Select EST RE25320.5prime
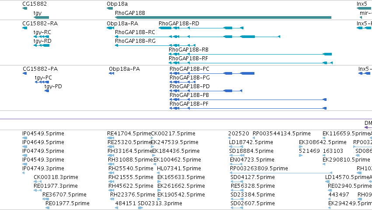 (x=129, y=142)
